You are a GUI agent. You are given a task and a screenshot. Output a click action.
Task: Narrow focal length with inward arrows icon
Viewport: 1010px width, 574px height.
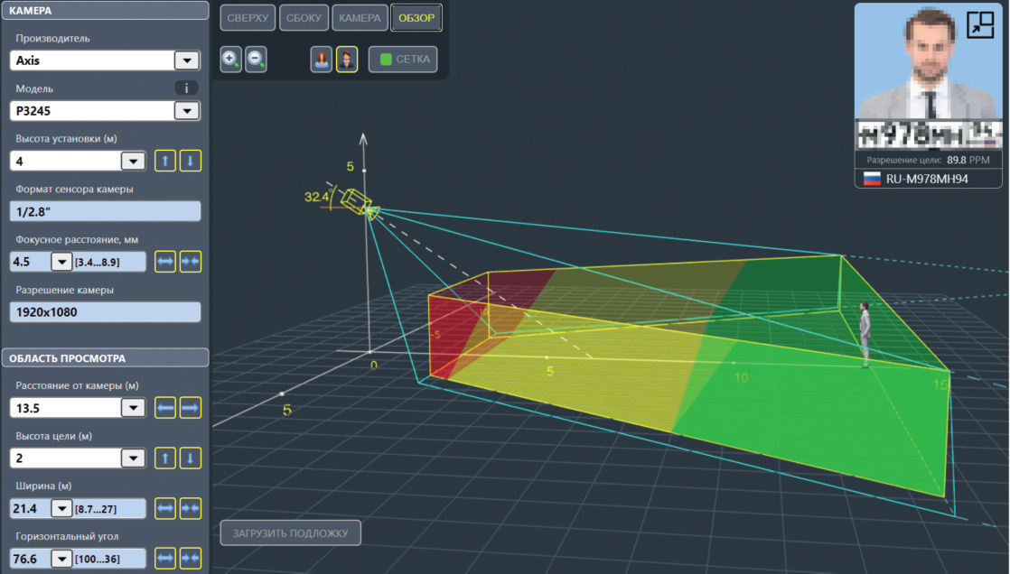click(190, 262)
